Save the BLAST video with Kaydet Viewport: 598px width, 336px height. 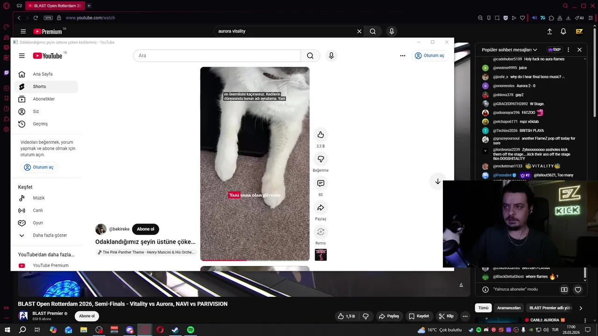point(419,316)
